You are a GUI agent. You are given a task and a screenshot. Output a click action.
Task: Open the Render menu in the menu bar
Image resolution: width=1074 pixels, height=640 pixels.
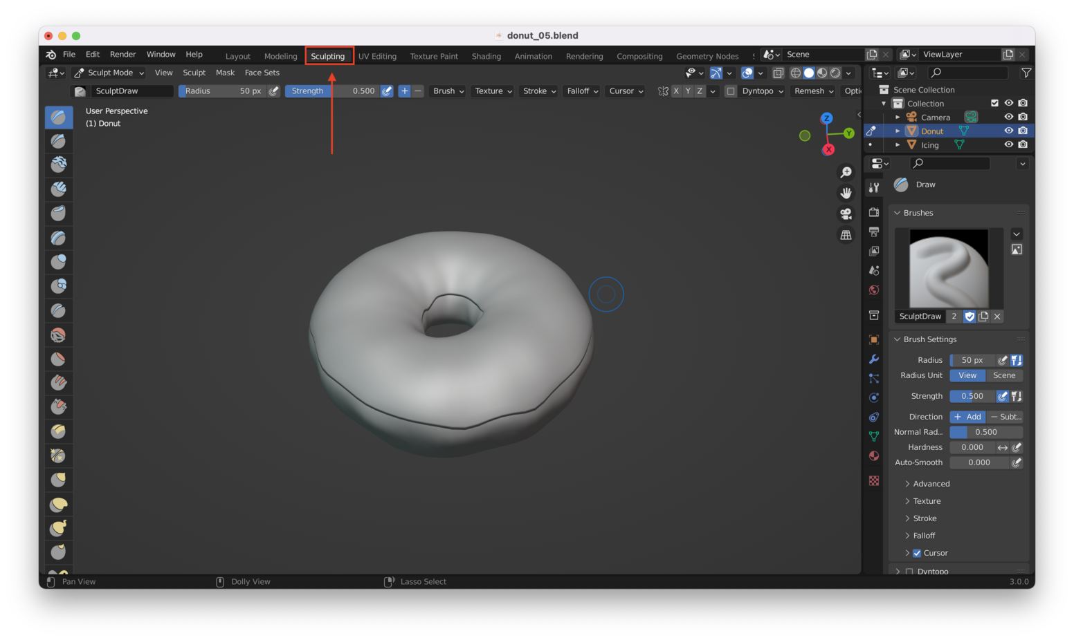pos(123,54)
